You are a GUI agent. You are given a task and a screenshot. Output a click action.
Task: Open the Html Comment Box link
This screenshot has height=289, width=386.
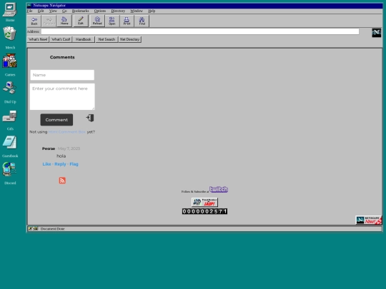click(67, 132)
